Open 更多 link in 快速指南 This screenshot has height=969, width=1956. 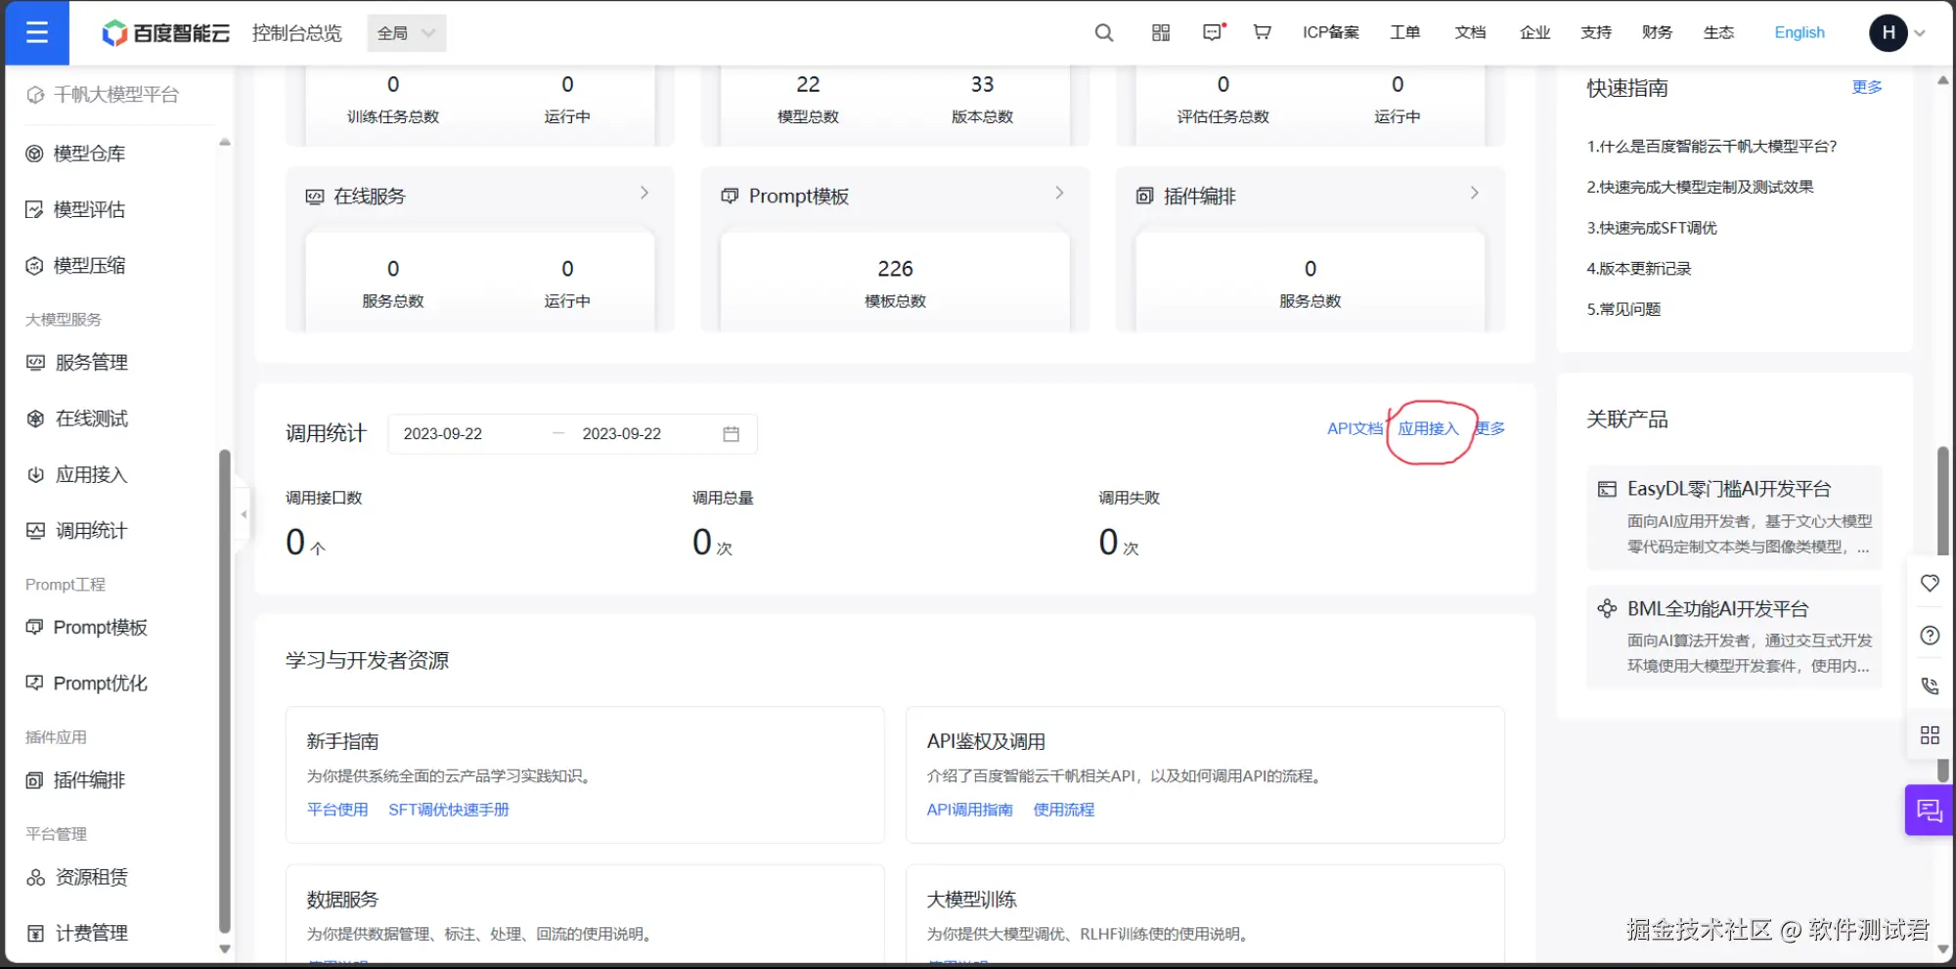pyautogui.click(x=1867, y=87)
